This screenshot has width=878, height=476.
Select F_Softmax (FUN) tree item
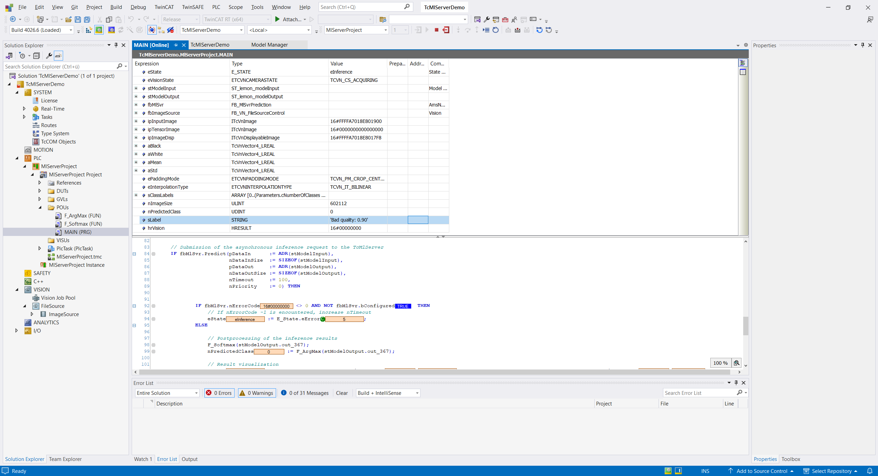coord(83,224)
